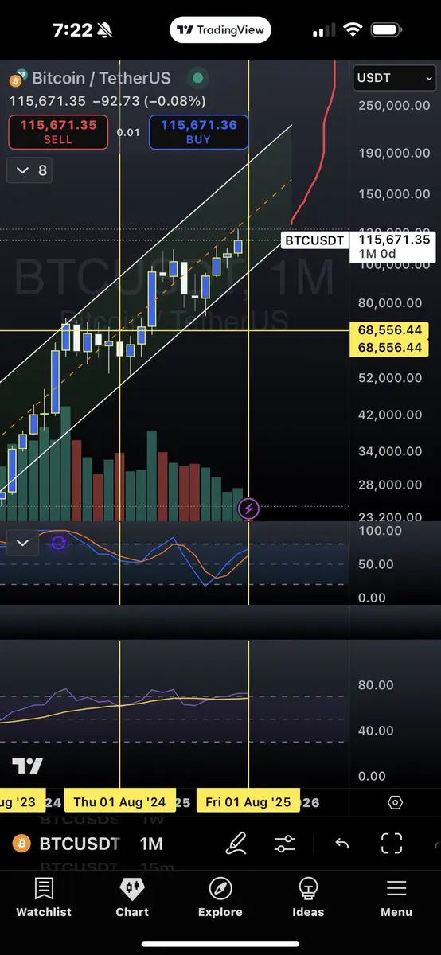The height and width of the screenshot is (955, 441).
Task: Open the USDT currency dropdown
Action: [x=396, y=79]
